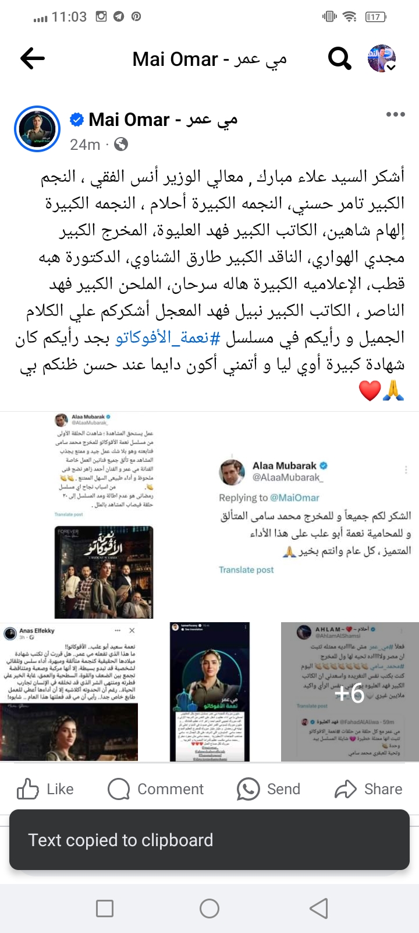Open the +6 more photos thumbnail
The image size is (419, 933).
click(350, 692)
